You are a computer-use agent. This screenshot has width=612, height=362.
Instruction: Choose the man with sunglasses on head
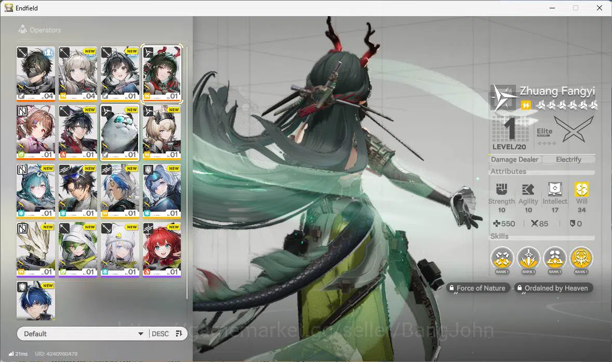78,191
